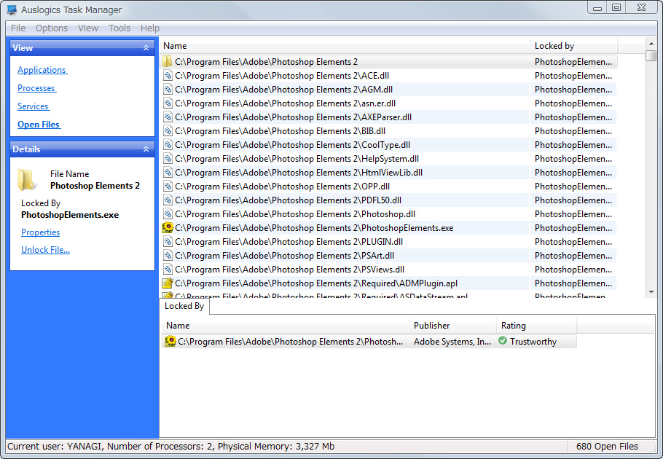Click the file icon beside HtmlViewLib.dll
This screenshot has height=459, width=663.
pyautogui.click(x=168, y=173)
